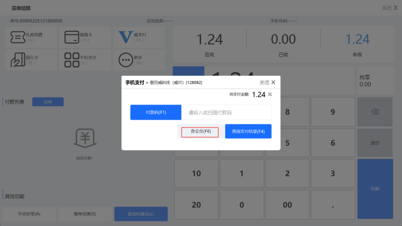Select the 储值卡 stored-value card icon
402x226 pixels.
click(x=71, y=37)
